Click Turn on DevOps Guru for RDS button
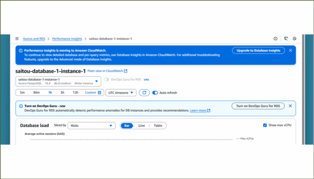Image resolution: width=314 pixels, height=179 pixels. (x=258, y=106)
